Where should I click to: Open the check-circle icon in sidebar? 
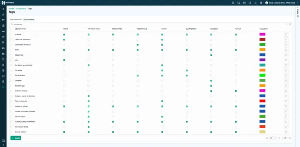(3, 76)
